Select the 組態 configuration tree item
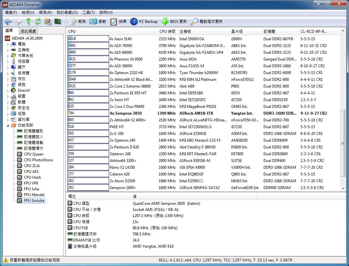This screenshot has width=349, height=266. (x=22, y=113)
